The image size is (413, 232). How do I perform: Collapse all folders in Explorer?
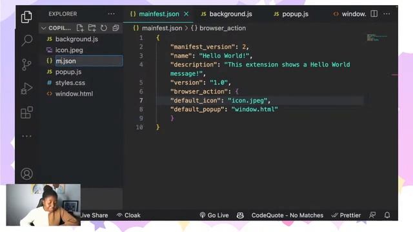[116, 28]
